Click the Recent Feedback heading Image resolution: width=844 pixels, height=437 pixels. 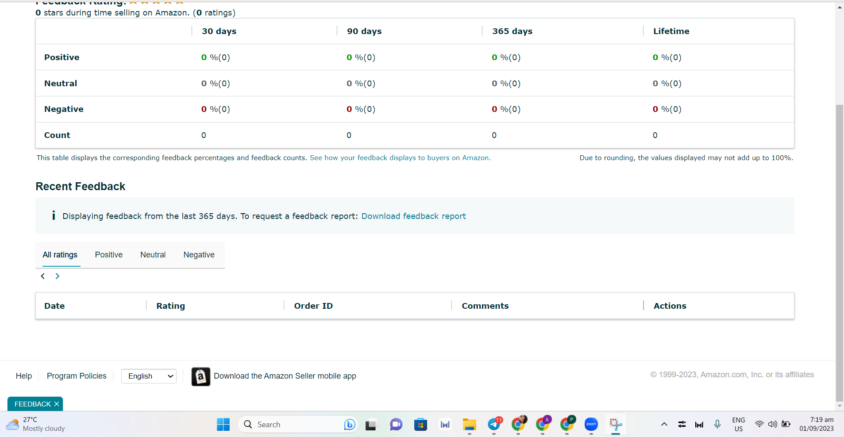pos(81,187)
